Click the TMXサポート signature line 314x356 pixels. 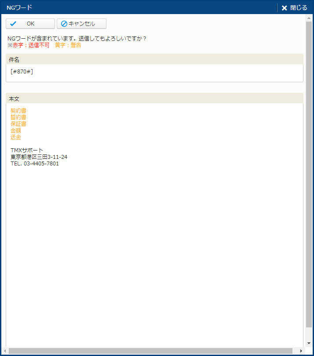pos(27,150)
